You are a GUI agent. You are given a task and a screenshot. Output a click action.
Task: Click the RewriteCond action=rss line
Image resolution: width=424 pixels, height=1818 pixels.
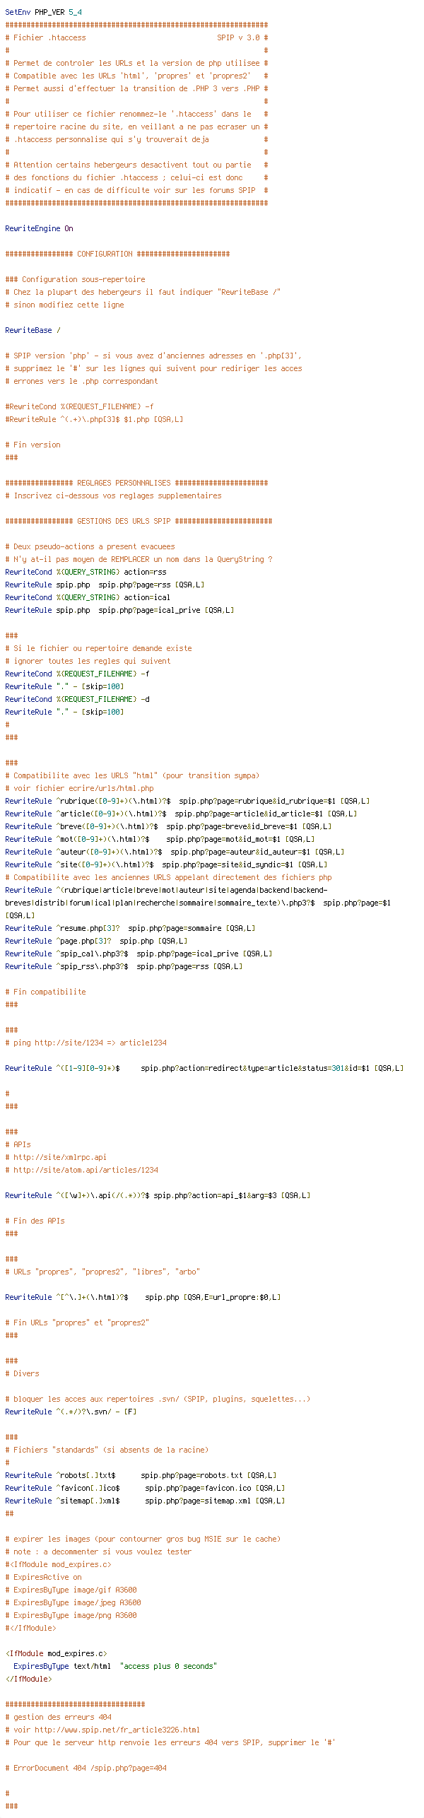coord(86,572)
